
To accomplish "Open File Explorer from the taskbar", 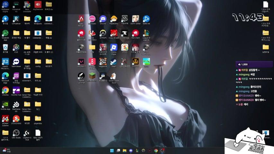I will point(118,150).
